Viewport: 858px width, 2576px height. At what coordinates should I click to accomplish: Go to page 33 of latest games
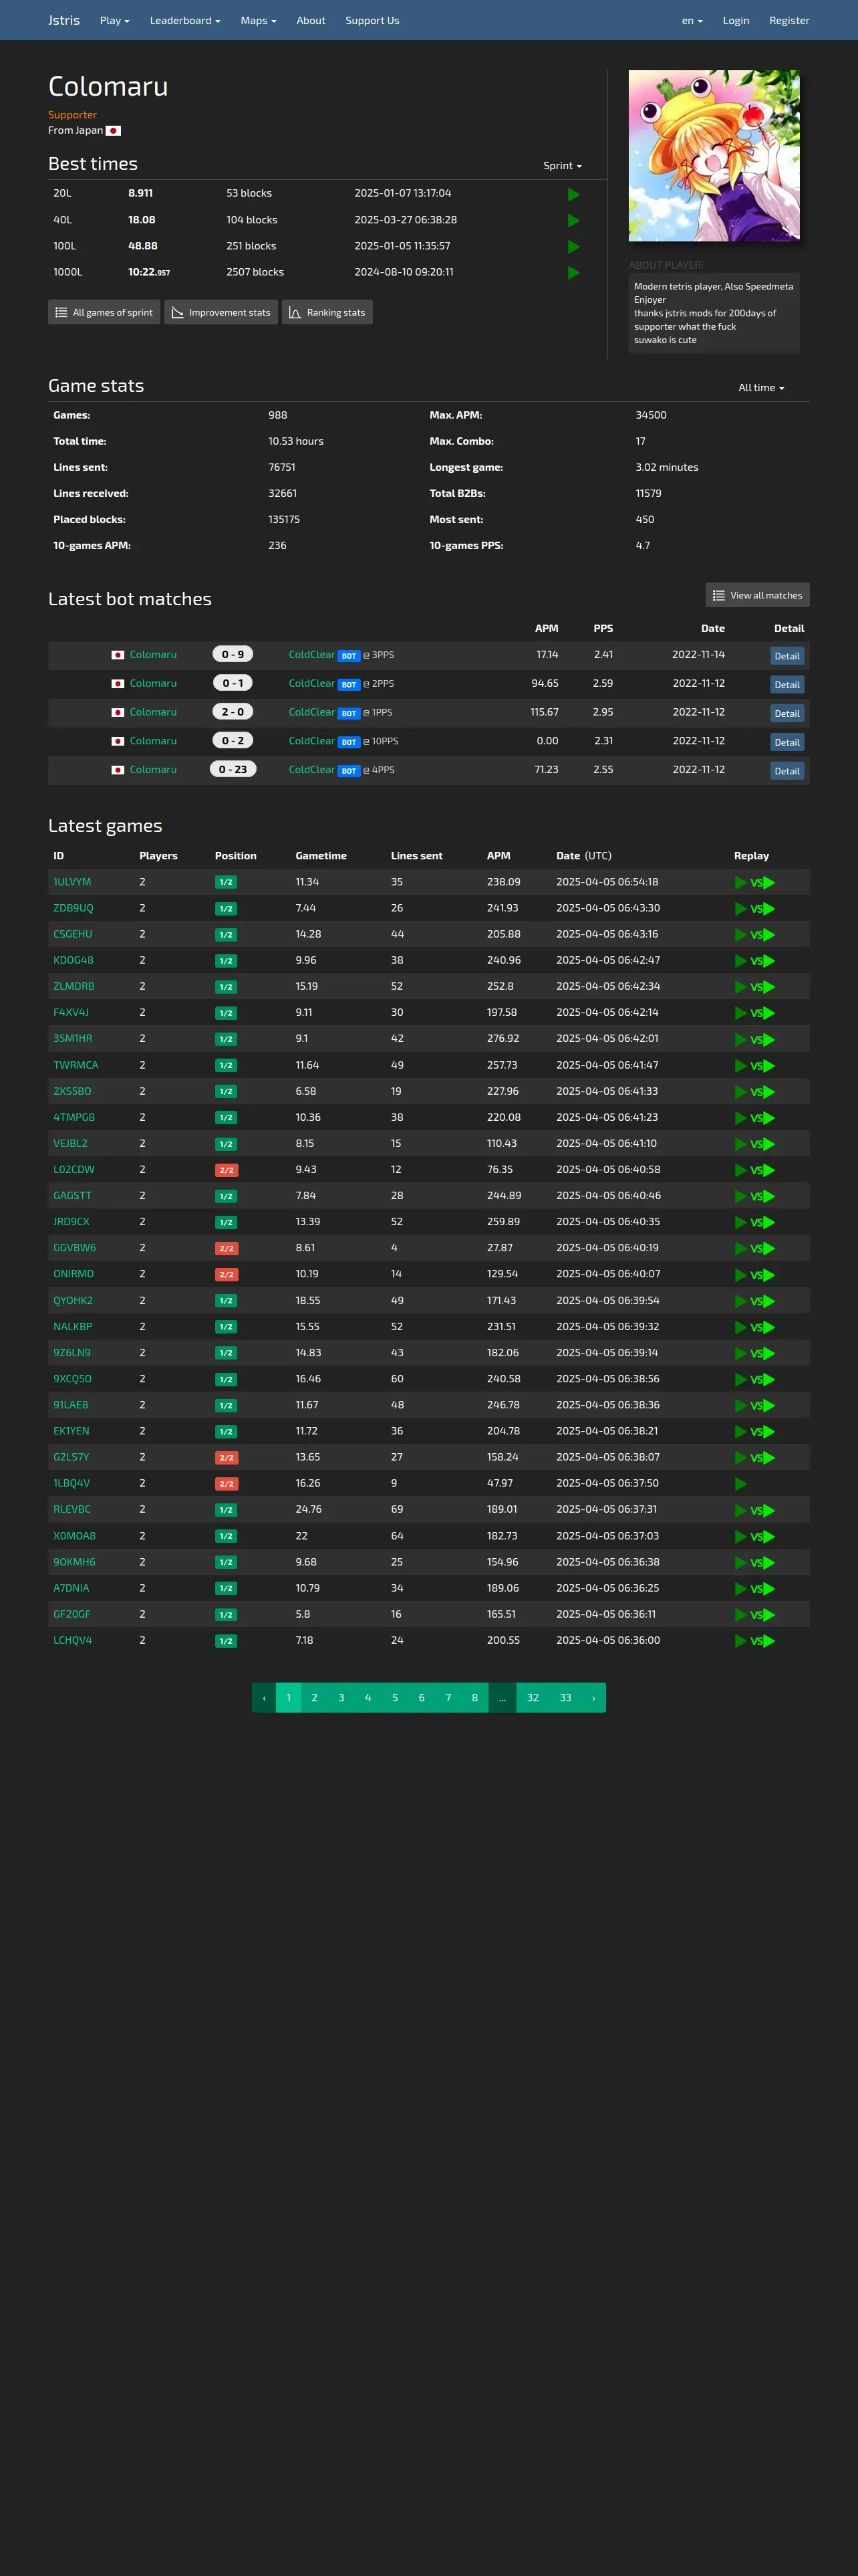(x=565, y=1698)
